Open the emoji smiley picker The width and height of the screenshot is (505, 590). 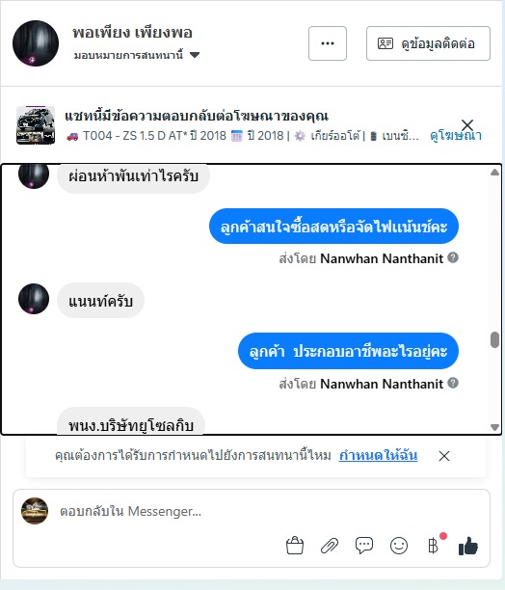(x=399, y=546)
